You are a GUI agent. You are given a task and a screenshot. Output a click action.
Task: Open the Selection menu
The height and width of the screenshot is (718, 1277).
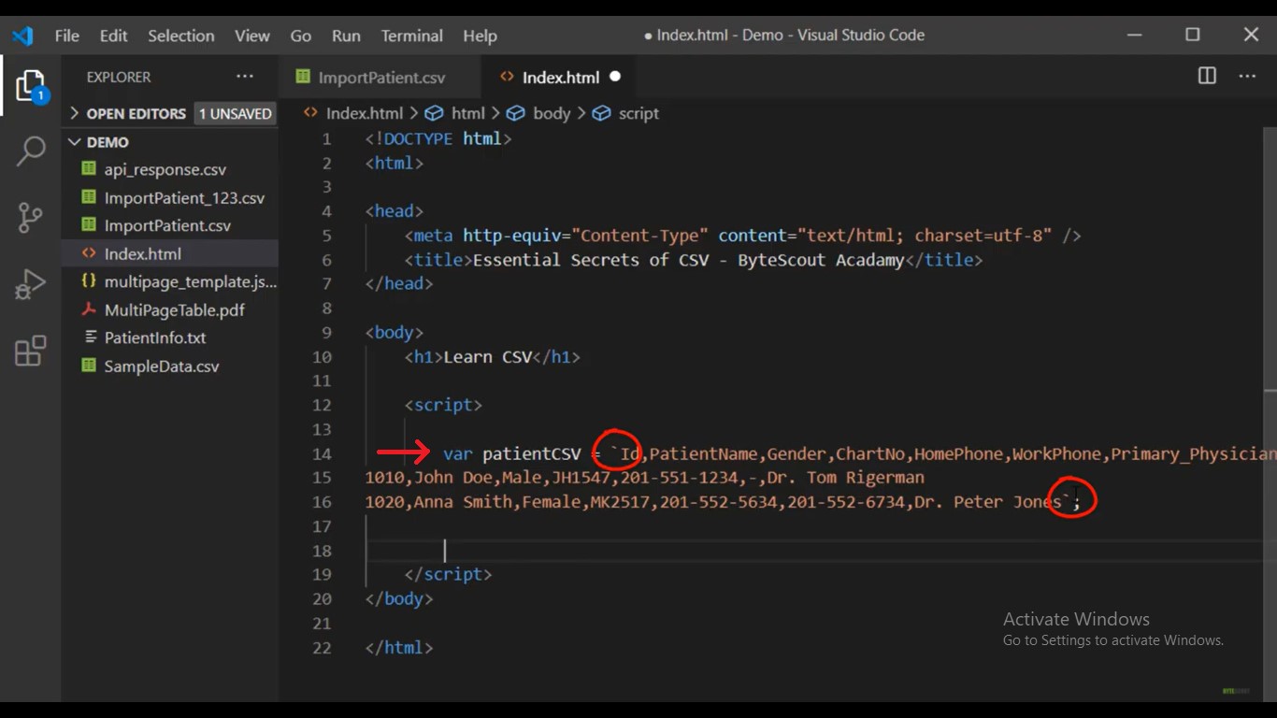pyautogui.click(x=180, y=36)
